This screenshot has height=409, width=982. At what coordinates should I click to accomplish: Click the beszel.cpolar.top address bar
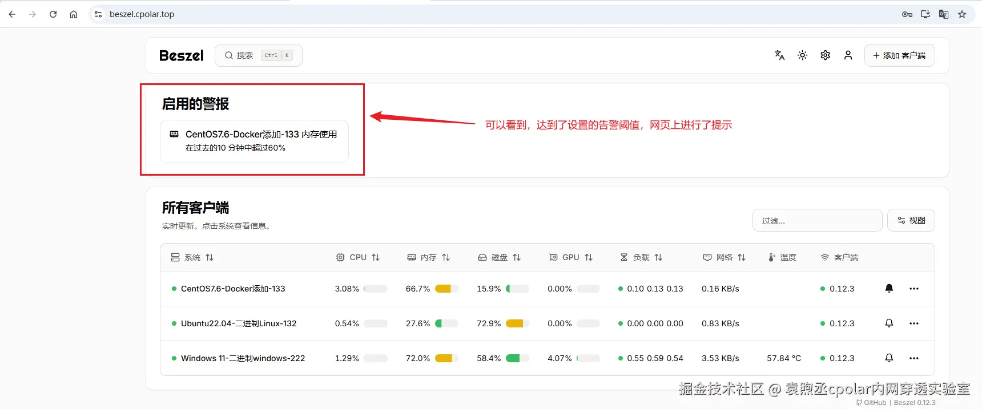[497, 14]
